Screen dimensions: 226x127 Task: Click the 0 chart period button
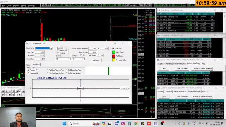pyautogui.click(x=3, y=91)
